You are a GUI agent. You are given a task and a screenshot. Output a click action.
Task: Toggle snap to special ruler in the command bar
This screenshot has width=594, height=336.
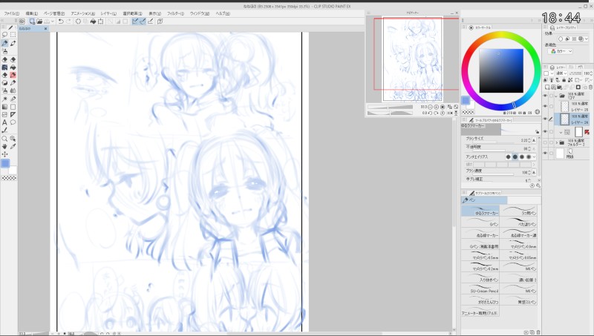point(143,22)
